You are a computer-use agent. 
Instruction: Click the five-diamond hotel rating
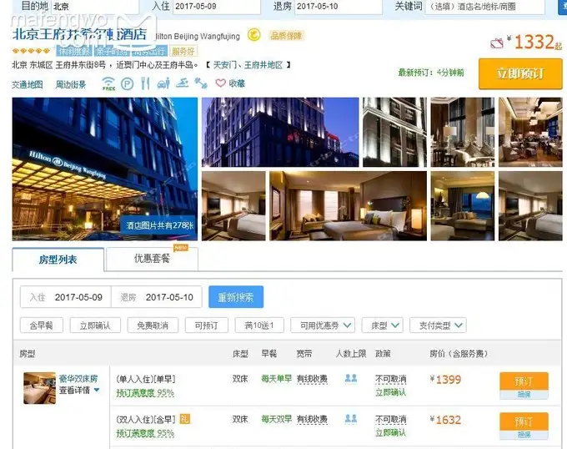(31, 51)
